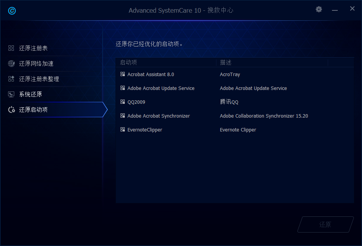
Task: Select Adobe Acrobat Update Service in 启动项 column
Action: (x=161, y=88)
